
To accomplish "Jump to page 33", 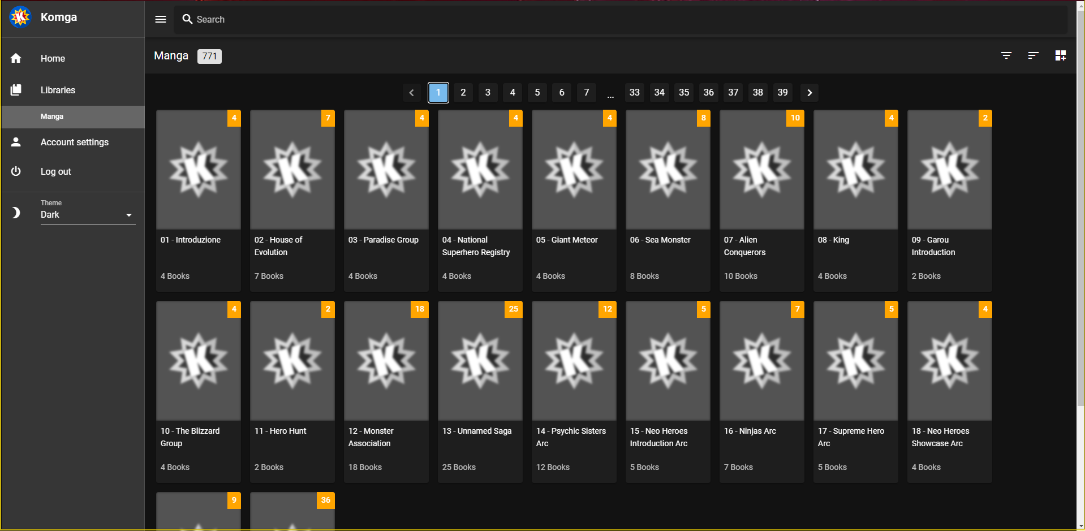I will pyautogui.click(x=635, y=92).
